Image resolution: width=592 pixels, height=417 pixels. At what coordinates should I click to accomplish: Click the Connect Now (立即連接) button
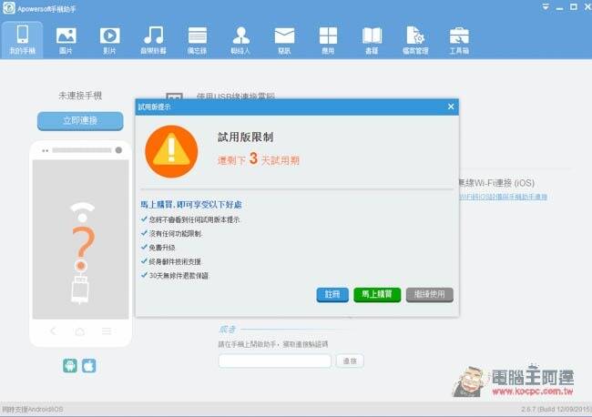click(80, 121)
